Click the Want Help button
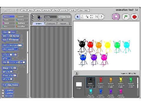 click(x=84, y=10)
